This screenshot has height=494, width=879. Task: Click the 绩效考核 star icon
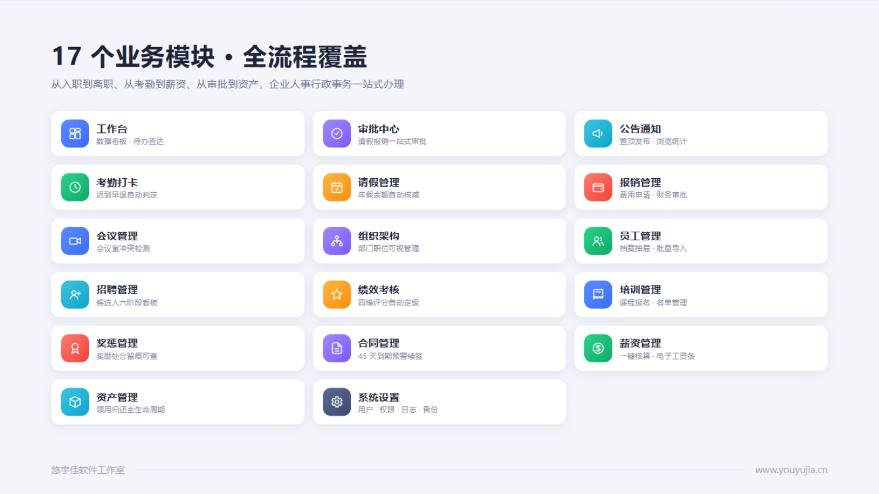pyautogui.click(x=337, y=295)
